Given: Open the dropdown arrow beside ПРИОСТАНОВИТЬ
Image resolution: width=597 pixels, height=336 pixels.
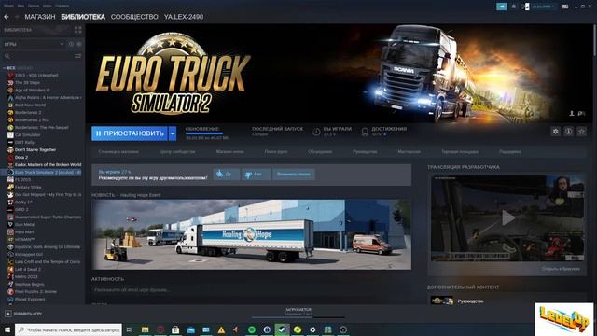Looking at the screenshot, I should coord(173,133).
